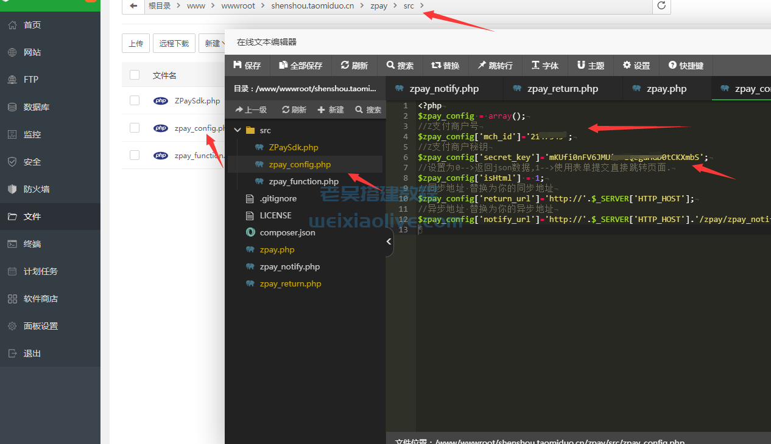Click the back arrow beside the breadcrumb
Image resolution: width=771 pixels, height=444 pixels.
click(133, 6)
